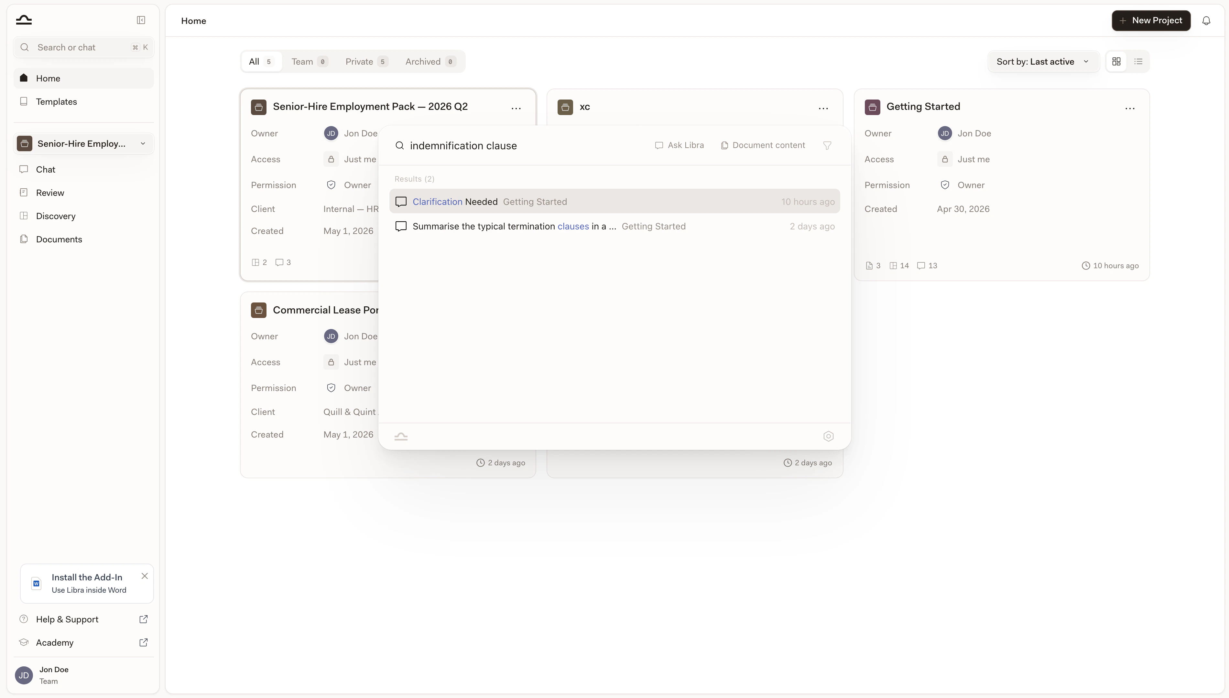This screenshot has width=1229, height=698.
Task: Click the Permission shield icon on Getting Started
Action: click(x=944, y=185)
